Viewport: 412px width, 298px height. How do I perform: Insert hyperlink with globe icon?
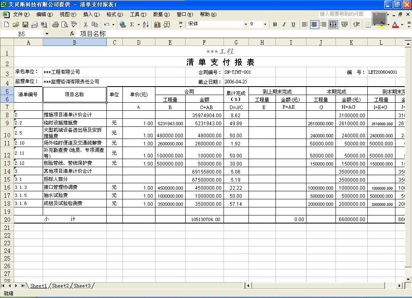click(x=122, y=25)
